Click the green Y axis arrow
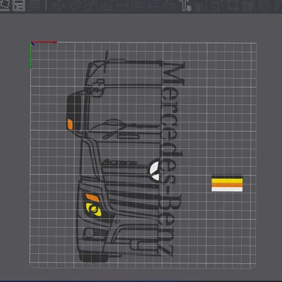The image size is (282, 282). [30, 56]
